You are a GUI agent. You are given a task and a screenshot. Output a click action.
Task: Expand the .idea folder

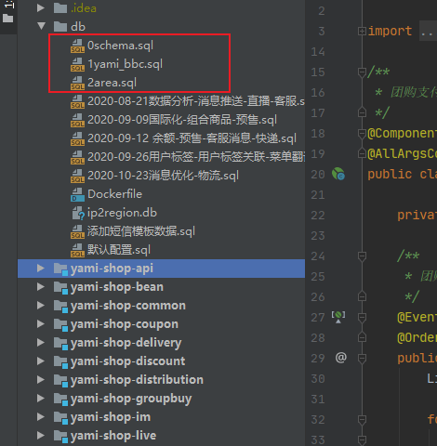coord(41,7)
